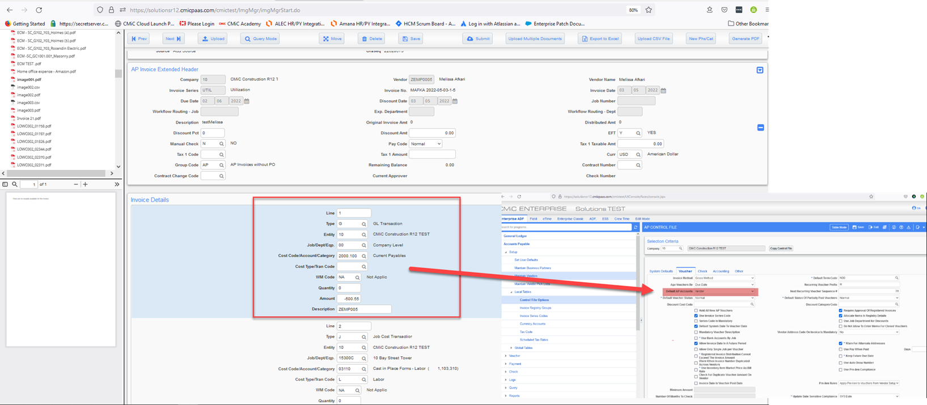Open the Curr currency lookup icon

(x=638, y=155)
